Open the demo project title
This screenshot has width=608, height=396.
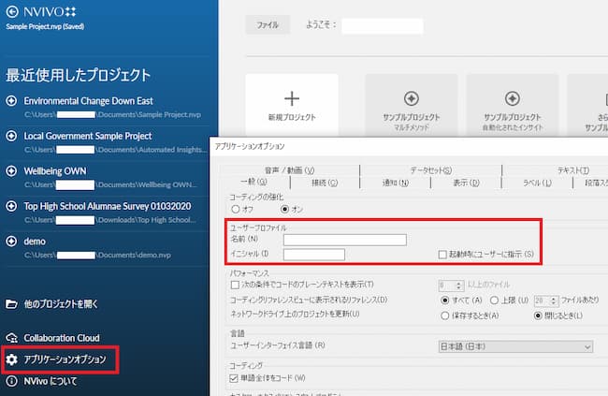35,242
